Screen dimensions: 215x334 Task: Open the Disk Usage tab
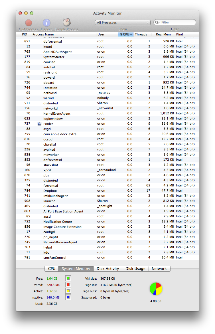(135, 269)
